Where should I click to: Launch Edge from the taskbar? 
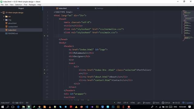click(x=18, y=107)
